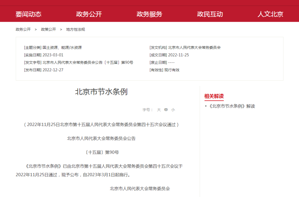
Task: Open the 政务公开 navigation menu
Action: pos(89,14)
